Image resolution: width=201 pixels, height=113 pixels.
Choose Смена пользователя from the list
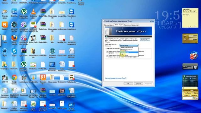point(129,47)
